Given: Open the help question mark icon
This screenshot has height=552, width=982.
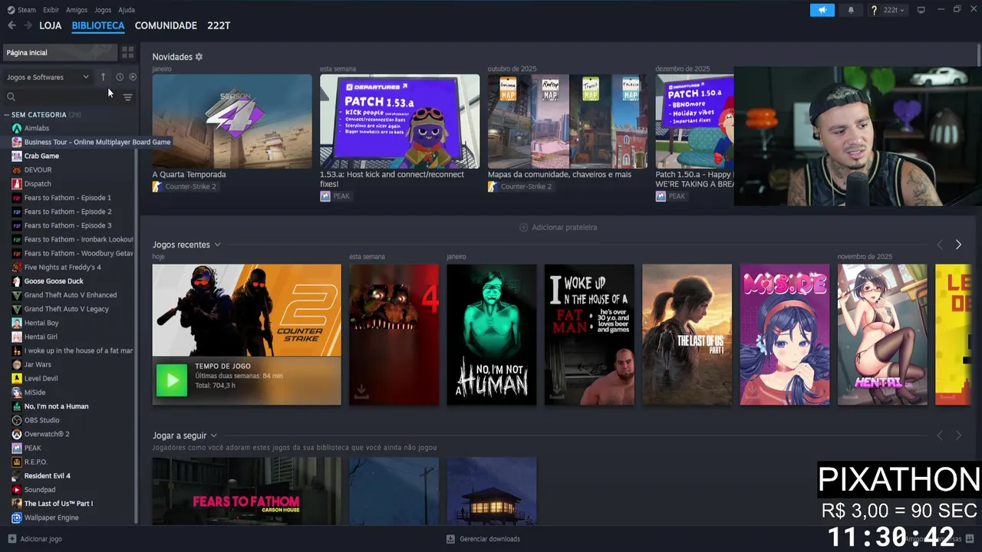Looking at the screenshot, I should click(x=874, y=10).
